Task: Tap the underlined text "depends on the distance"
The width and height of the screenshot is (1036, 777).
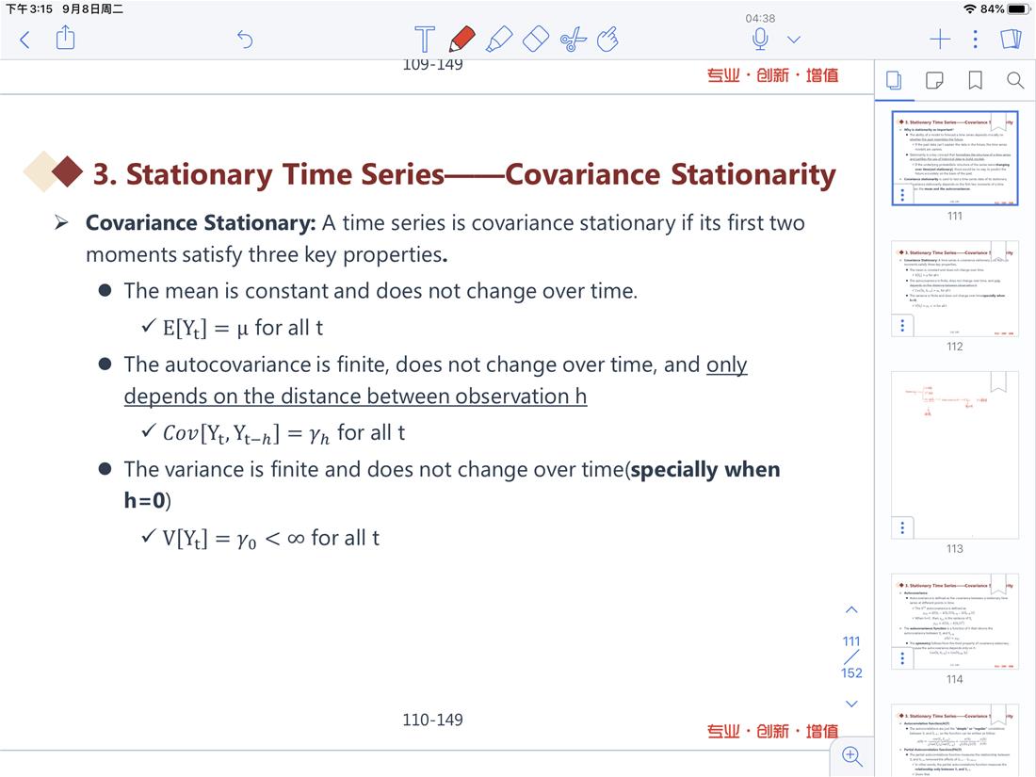Action: (355, 396)
